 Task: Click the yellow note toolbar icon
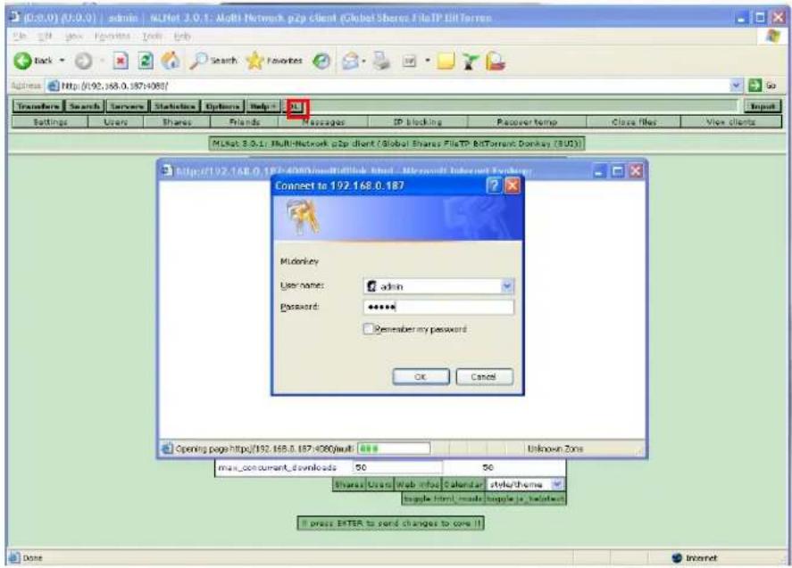(x=446, y=61)
